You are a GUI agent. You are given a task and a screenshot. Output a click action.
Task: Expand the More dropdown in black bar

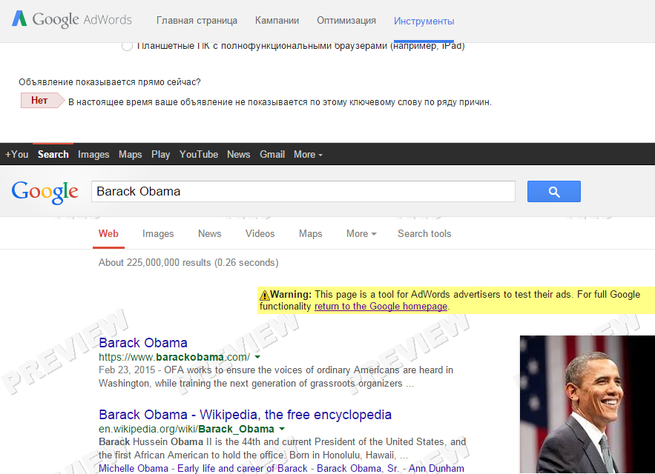(308, 154)
